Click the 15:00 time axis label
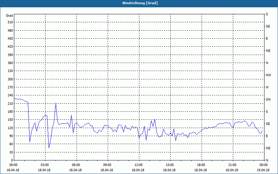This screenshot has height=174, width=278. tap(170, 165)
